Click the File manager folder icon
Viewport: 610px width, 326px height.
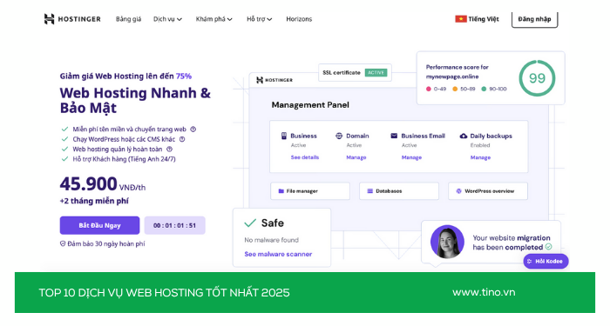point(281,191)
